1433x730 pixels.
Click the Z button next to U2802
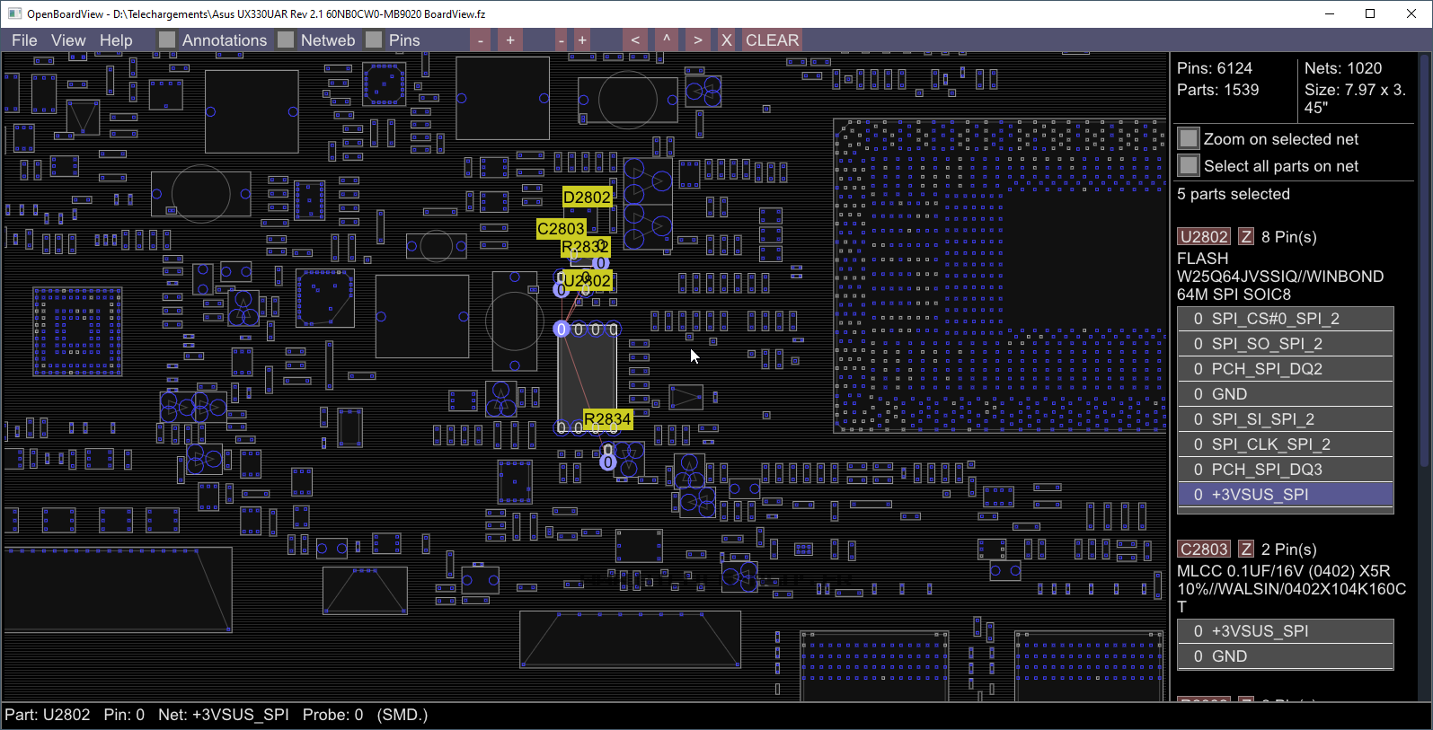1245,237
